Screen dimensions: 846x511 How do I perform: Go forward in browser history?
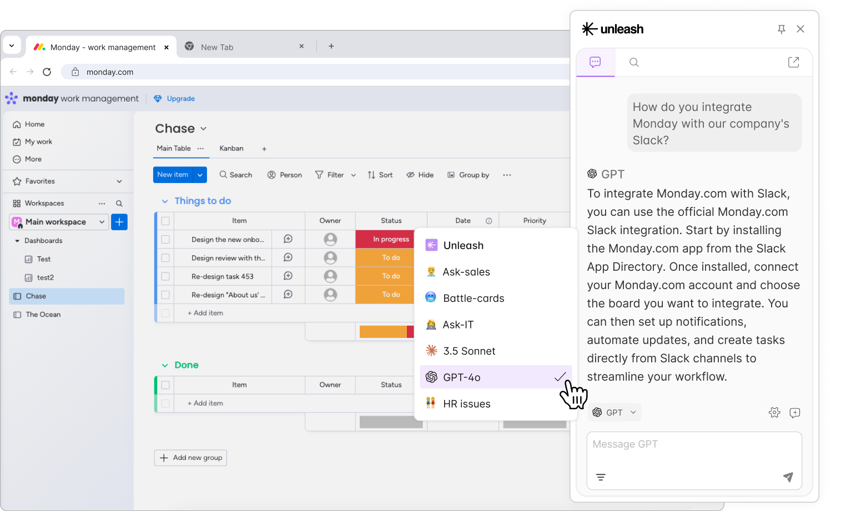click(x=30, y=72)
